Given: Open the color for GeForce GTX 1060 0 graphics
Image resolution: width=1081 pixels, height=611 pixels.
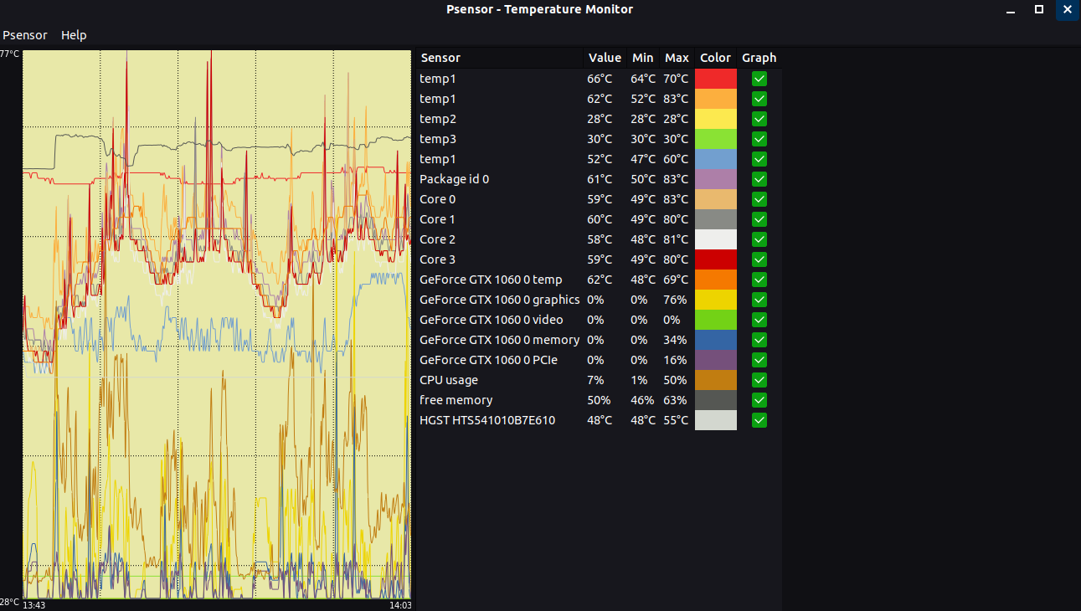Looking at the screenshot, I should click(x=716, y=300).
